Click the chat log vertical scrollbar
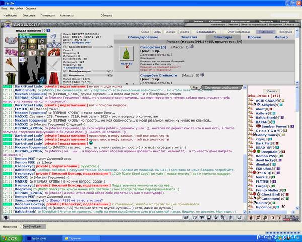Viewport: 302px width, 242px height. pyautogui.click(x=245, y=150)
